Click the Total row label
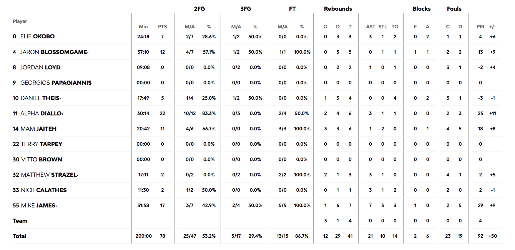Viewport: 515px width, 250px height. click(20, 236)
